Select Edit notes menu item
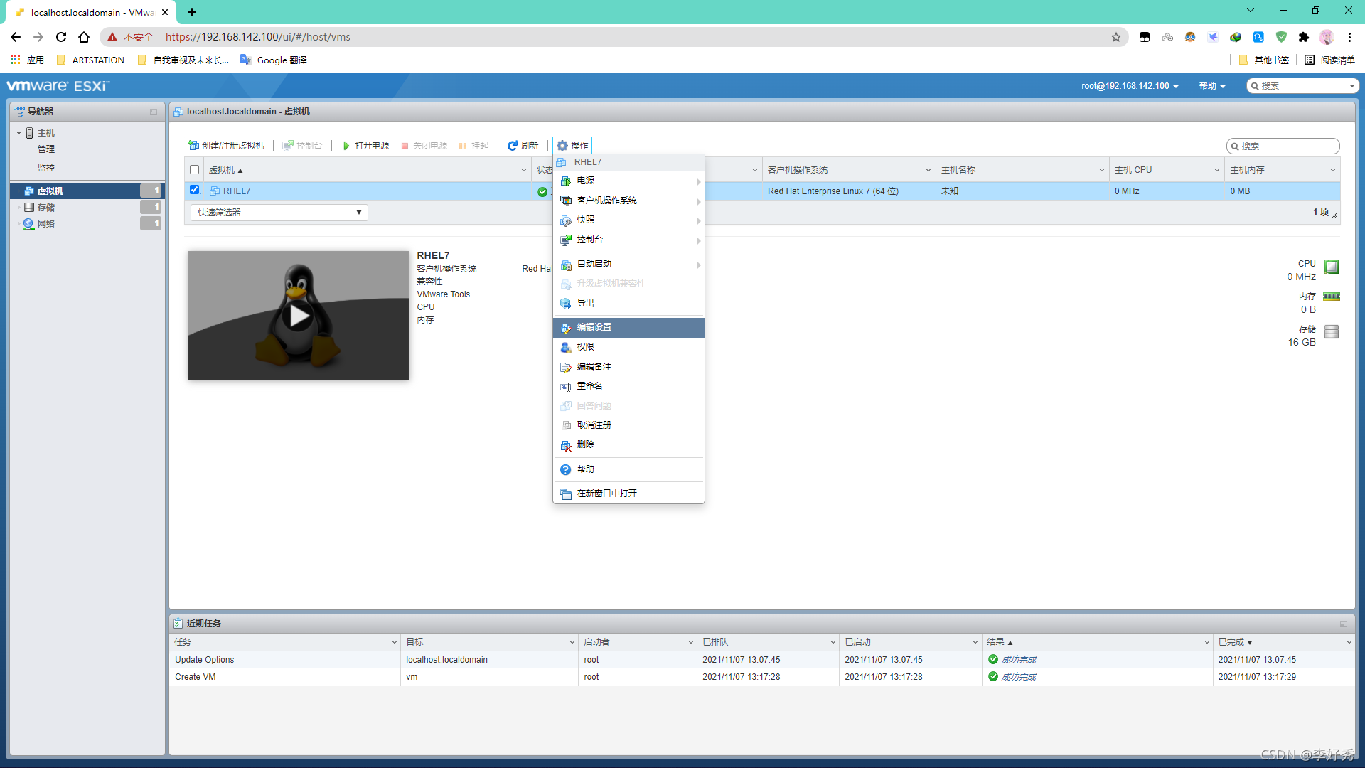The width and height of the screenshot is (1365, 768). tap(628, 367)
